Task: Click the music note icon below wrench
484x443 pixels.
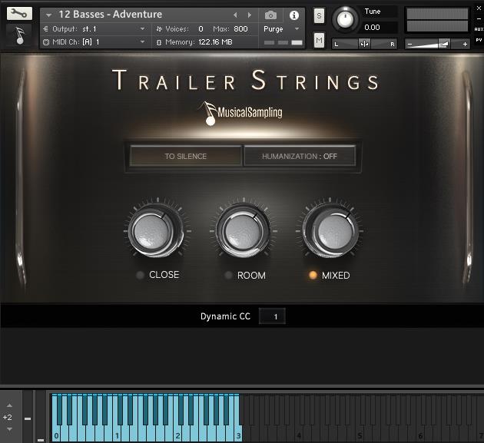Action: click(x=19, y=35)
